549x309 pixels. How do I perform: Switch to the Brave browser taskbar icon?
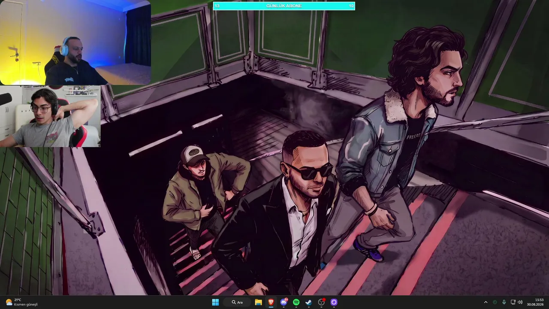point(271,302)
